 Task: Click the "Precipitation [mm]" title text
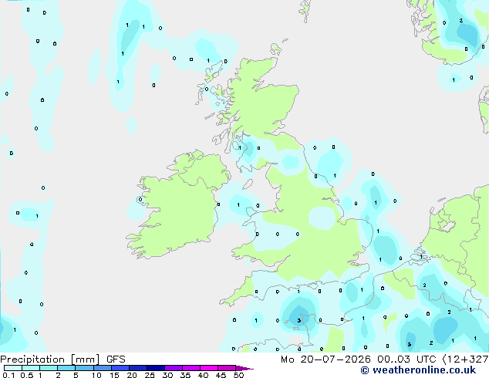tap(50, 359)
